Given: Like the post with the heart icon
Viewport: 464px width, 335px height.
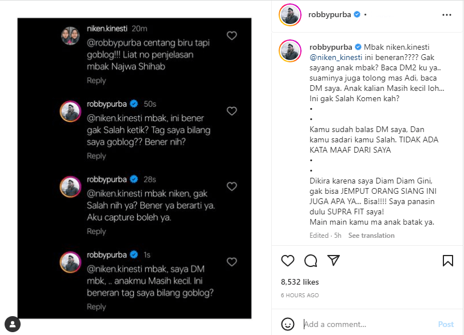Looking at the screenshot, I should coord(287,261).
